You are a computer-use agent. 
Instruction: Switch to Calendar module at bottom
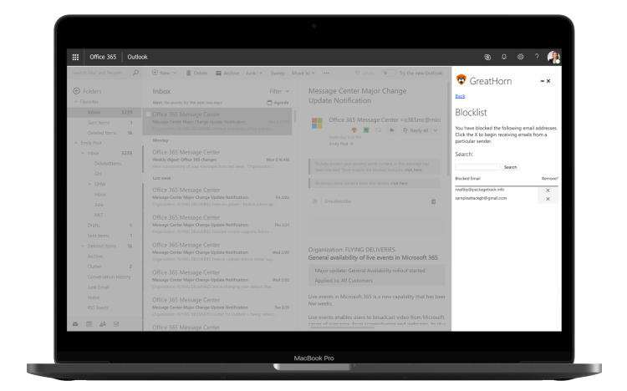point(89,324)
